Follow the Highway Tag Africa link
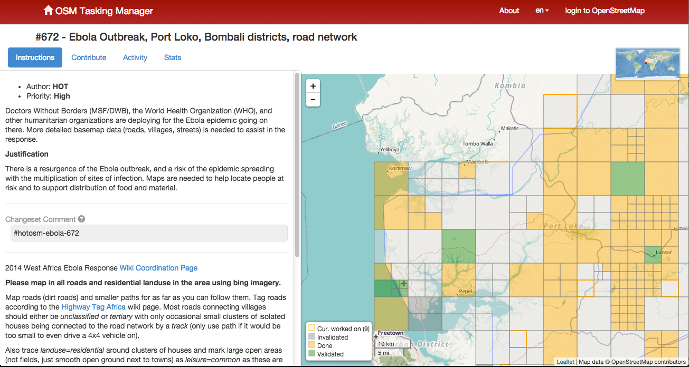This screenshot has width=689, height=367. [93, 307]
